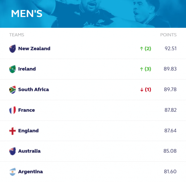Click the POINTS column header
The image size is (186, 182).
(168, 35)
